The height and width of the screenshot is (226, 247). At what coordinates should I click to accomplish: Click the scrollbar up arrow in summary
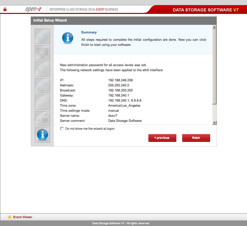point(214,27)
